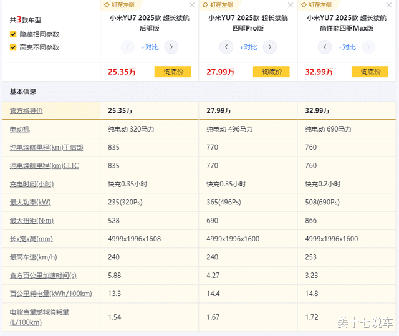The width and height of the screenshot is (399, 336).
Task: Open 纯电续航里程(km)CLTC parameter link
Action: tap(44, 166)
